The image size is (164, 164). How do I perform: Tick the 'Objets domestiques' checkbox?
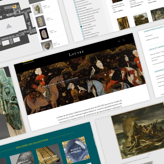point(79,19)
